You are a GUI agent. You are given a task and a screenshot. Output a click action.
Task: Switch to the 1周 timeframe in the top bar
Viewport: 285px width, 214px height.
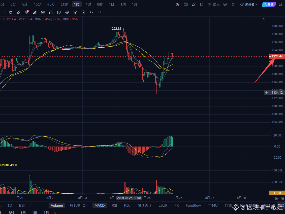[x=123, y=4]
